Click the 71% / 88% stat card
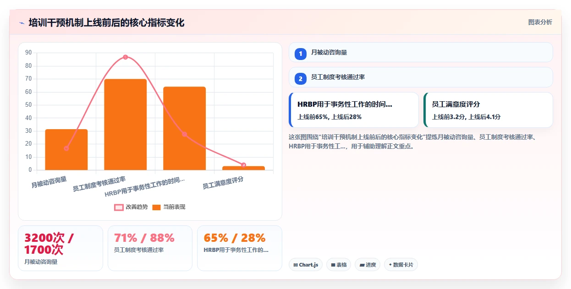The image size is (571, 289). tap(150, 248)
